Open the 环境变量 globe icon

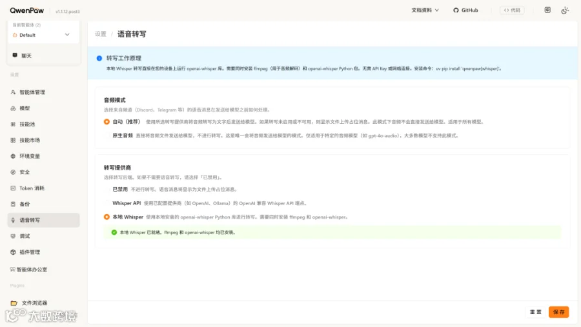13,156
